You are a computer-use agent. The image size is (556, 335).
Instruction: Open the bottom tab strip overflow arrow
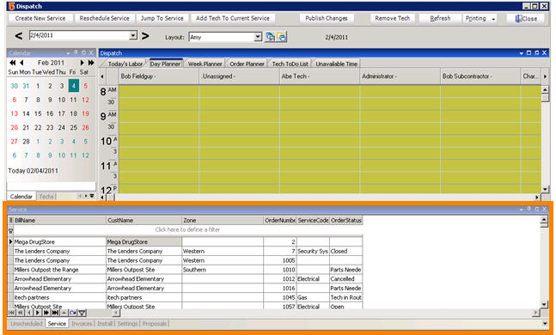pos(545,323)
